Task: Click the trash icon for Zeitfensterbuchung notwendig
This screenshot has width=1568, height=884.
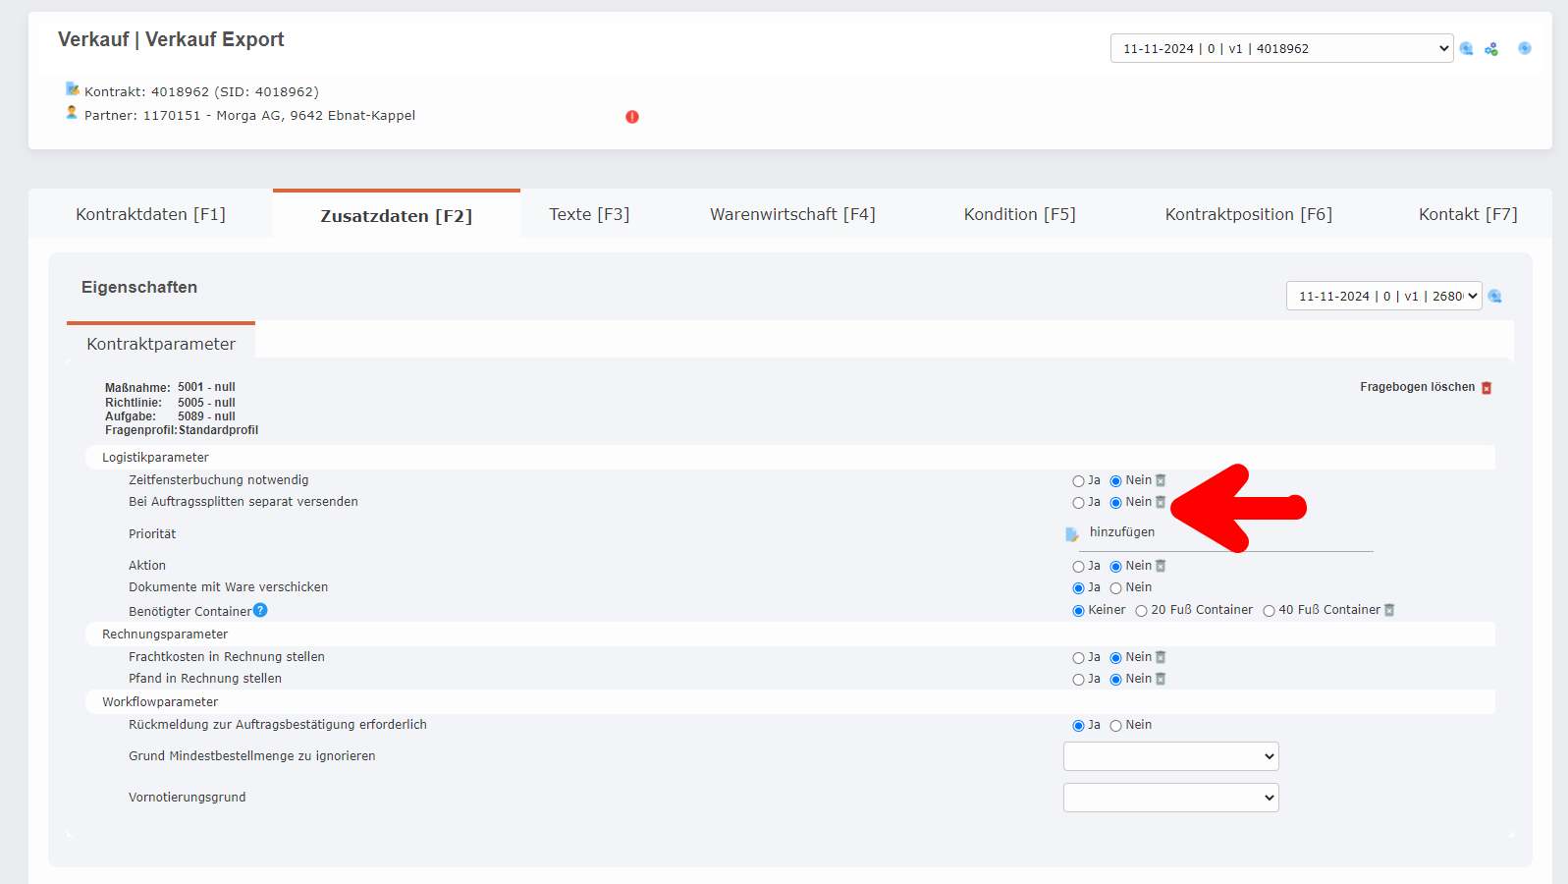Action: click(1161, 480)
